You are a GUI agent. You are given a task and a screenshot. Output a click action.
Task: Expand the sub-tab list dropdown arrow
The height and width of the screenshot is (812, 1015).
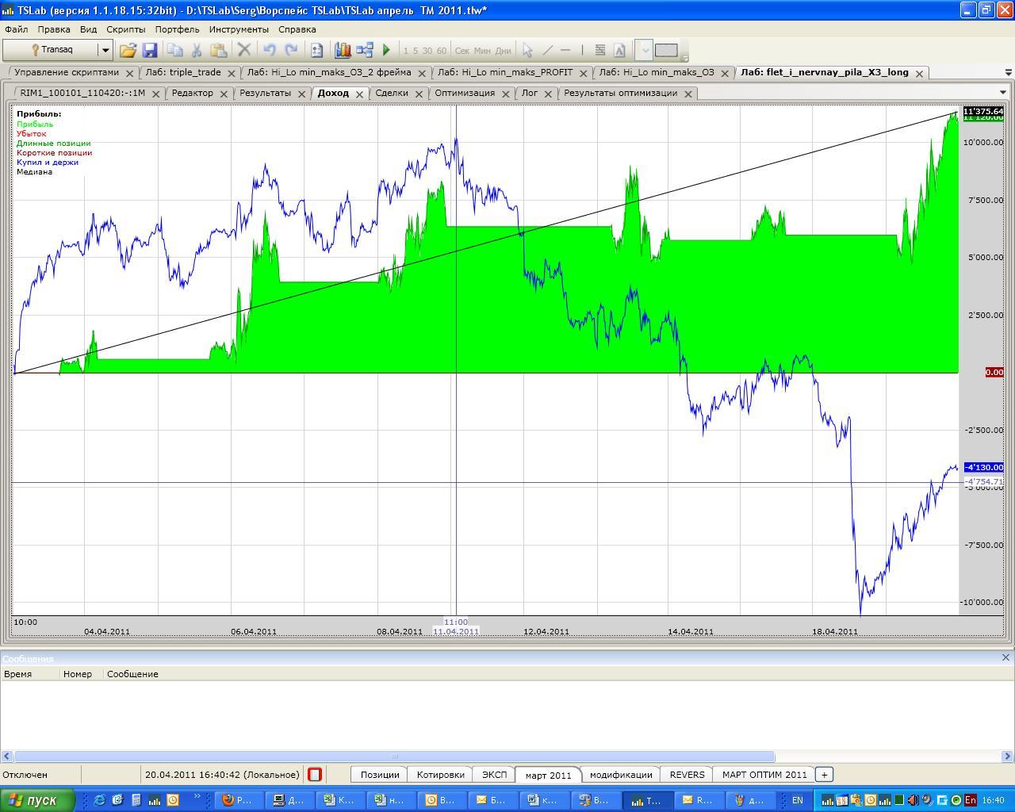click(1003, 93)
